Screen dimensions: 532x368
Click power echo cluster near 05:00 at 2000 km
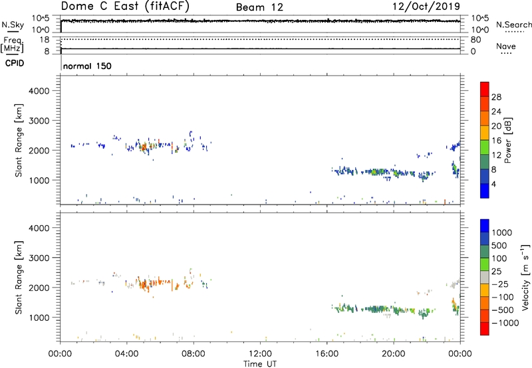click(x=144, y=147)
